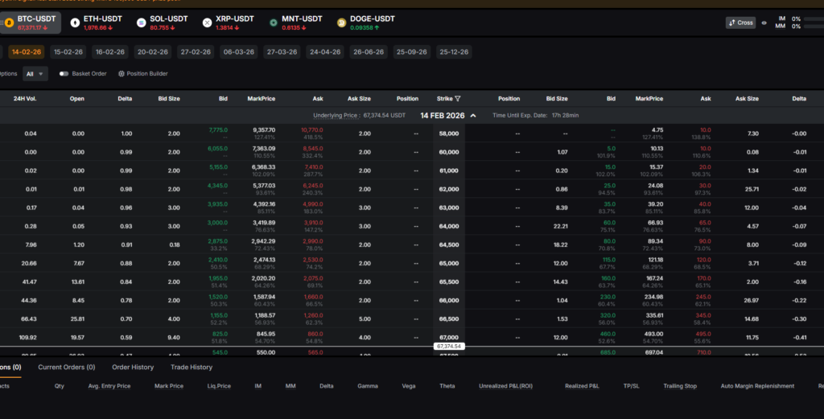824x419 pixels.
Task: Click the BTC coin icon
Action: 10,23
